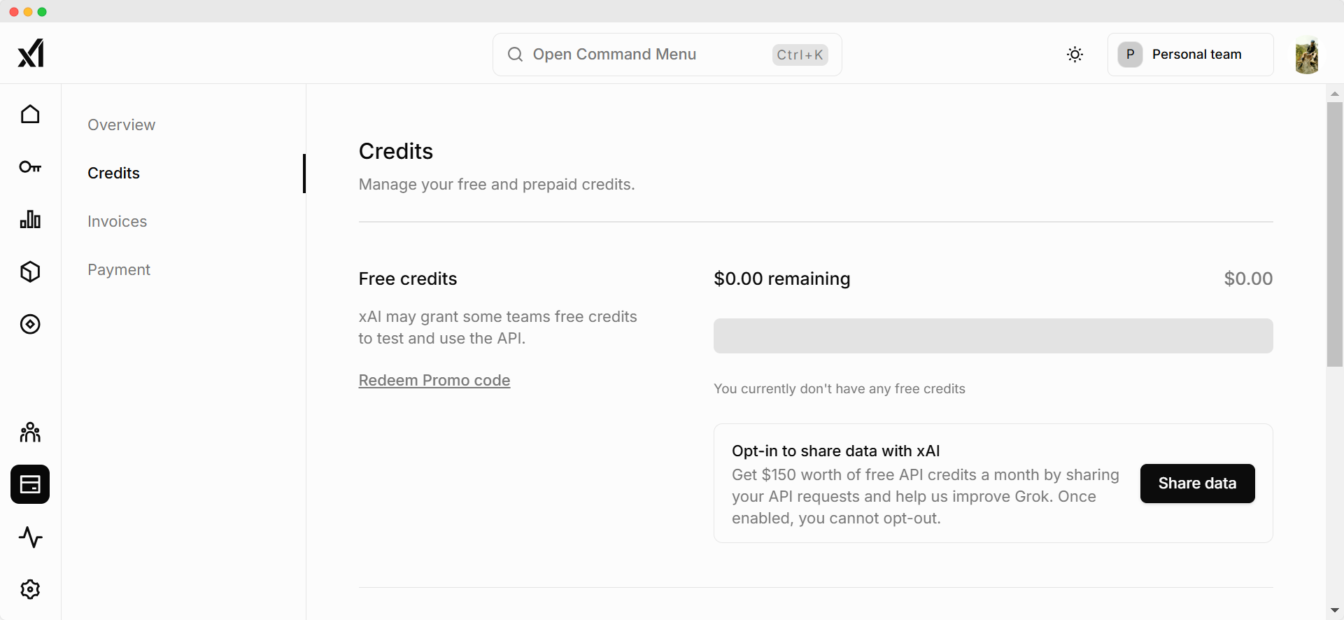Open the API keys icon
1344x620 pixels.
(30, 167)
